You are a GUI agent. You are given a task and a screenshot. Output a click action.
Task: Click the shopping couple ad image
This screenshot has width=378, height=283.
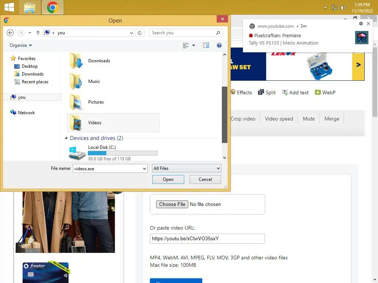point(65,222)
